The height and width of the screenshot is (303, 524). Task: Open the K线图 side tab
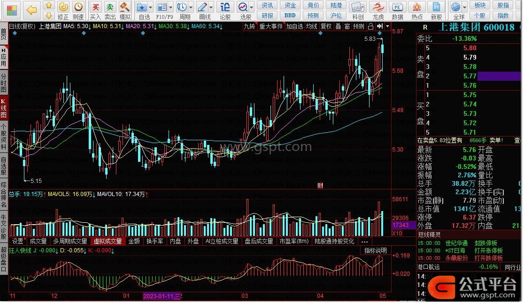4,108
